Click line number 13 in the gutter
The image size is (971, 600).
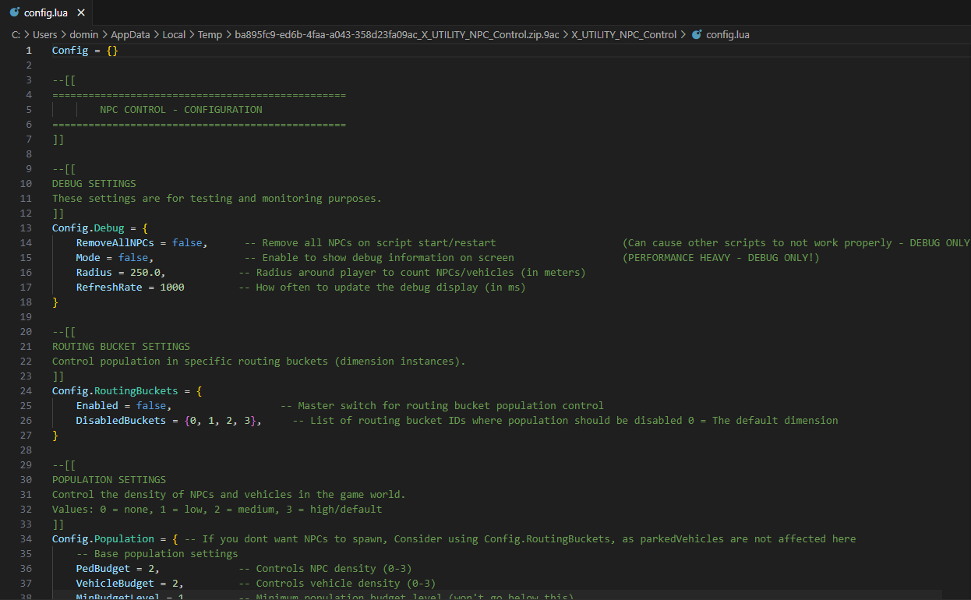click(x=27, y=228)
